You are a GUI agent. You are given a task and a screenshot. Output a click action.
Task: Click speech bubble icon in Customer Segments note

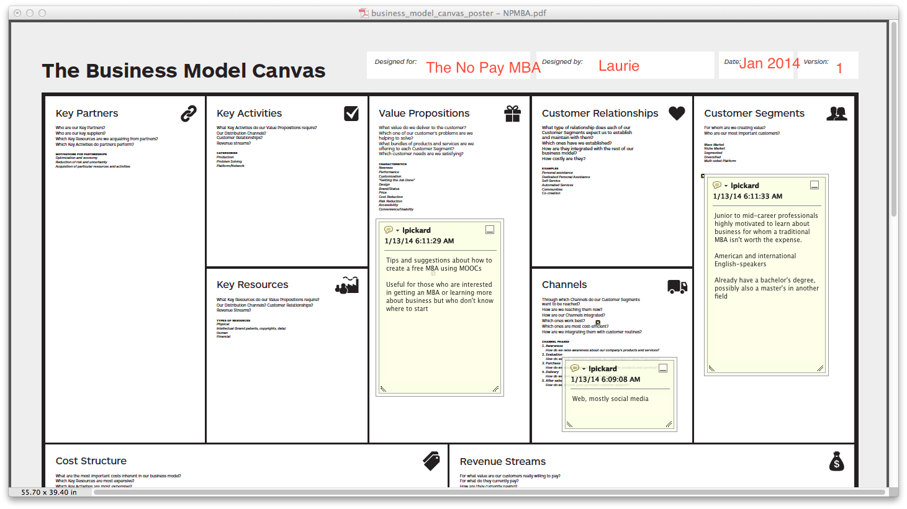pos(717,185)
